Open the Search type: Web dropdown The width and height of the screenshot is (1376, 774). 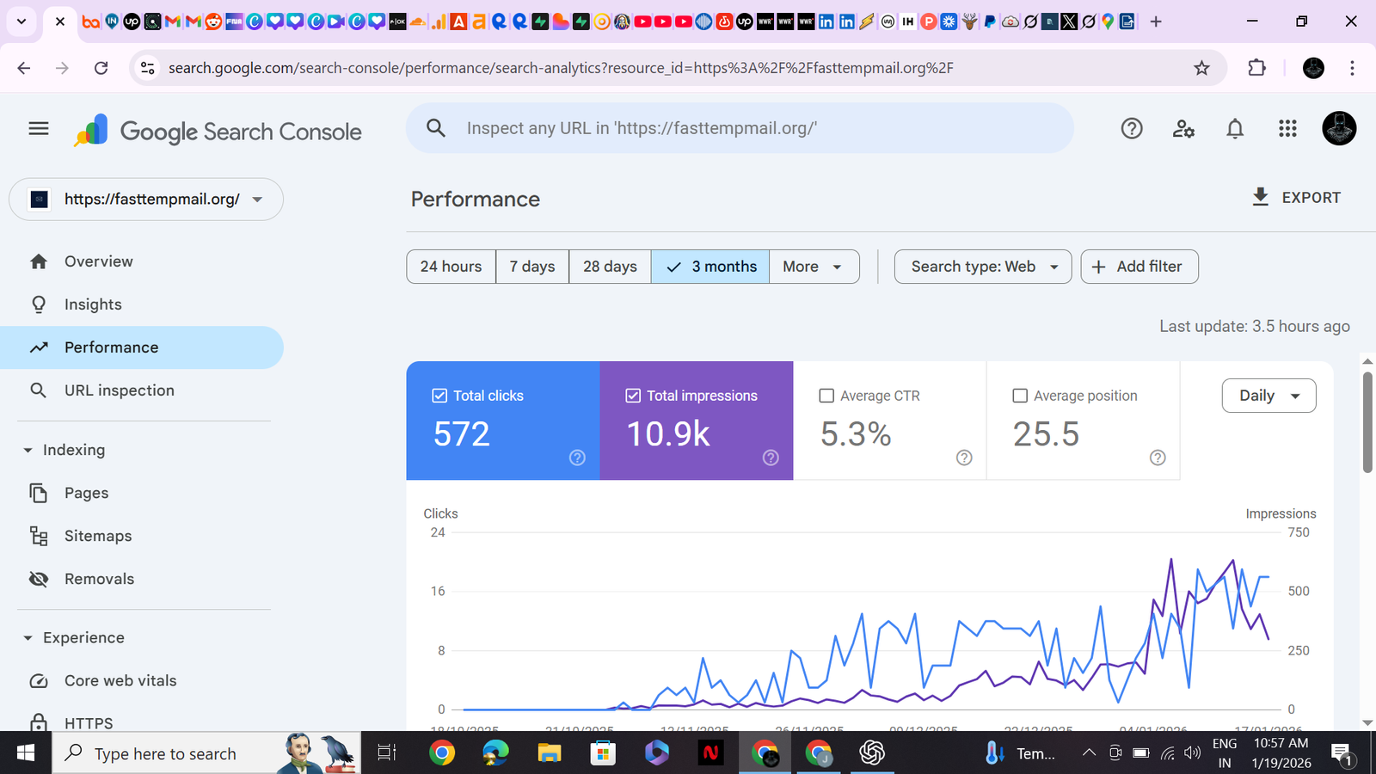(982, 267)
